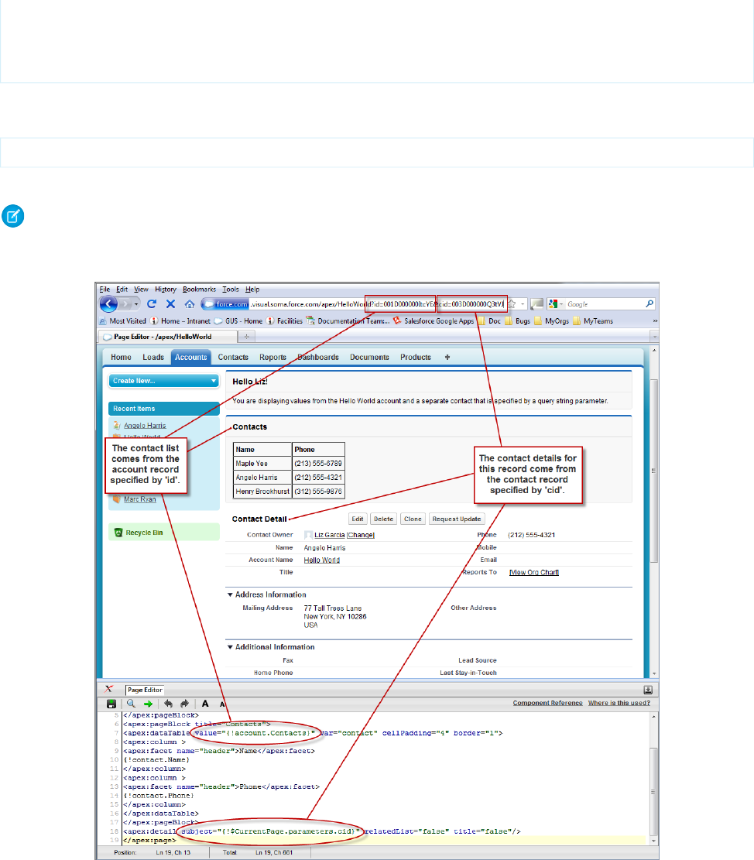Click the Edit button in Contact Detail

[x=358, y=519]
